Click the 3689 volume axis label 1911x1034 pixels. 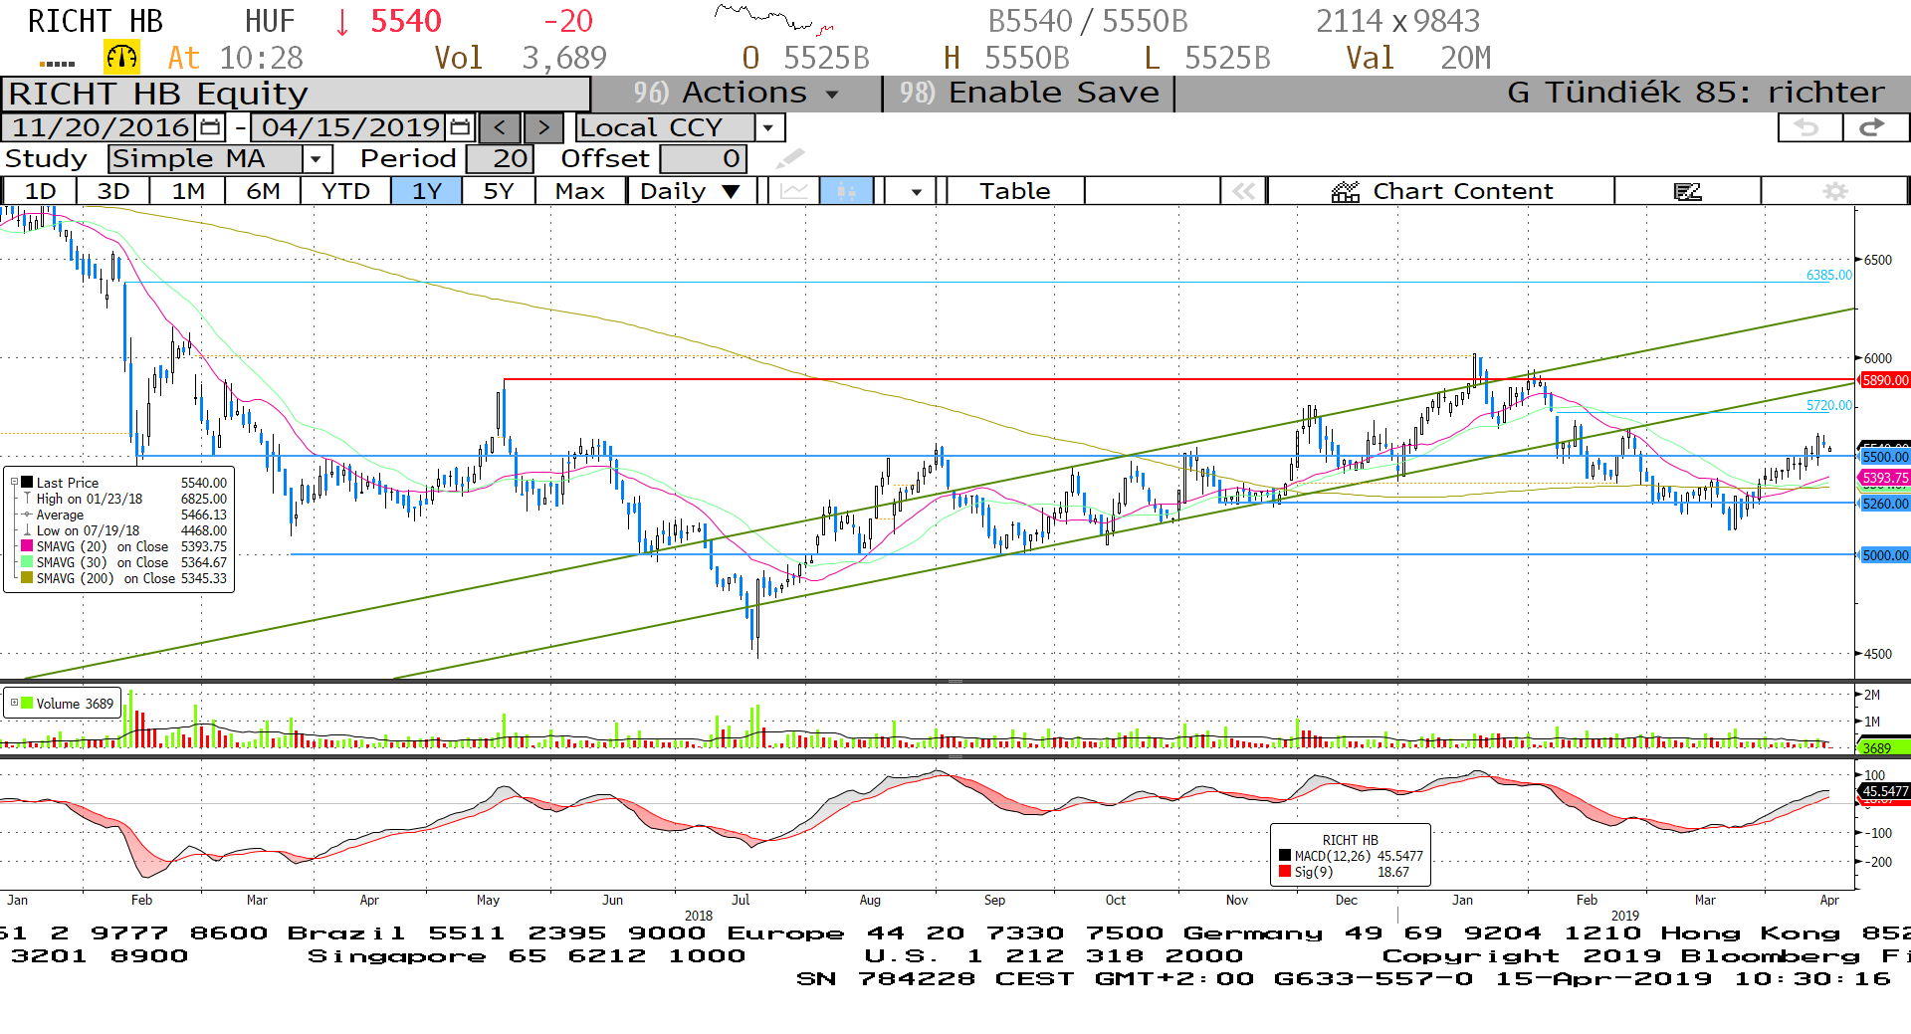point(1883,747)
